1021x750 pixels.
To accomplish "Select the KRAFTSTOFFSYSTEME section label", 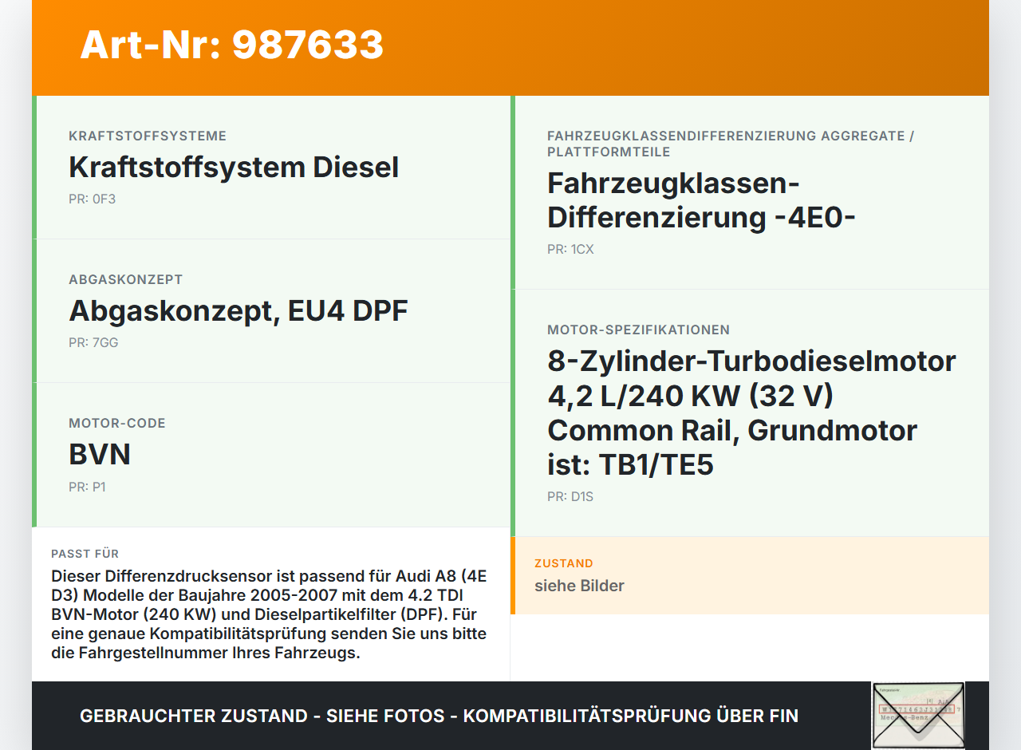I will (x=148, y=136).
